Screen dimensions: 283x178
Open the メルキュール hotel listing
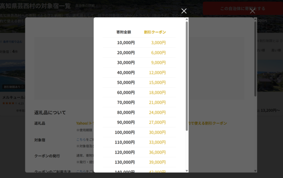[13, 97]
